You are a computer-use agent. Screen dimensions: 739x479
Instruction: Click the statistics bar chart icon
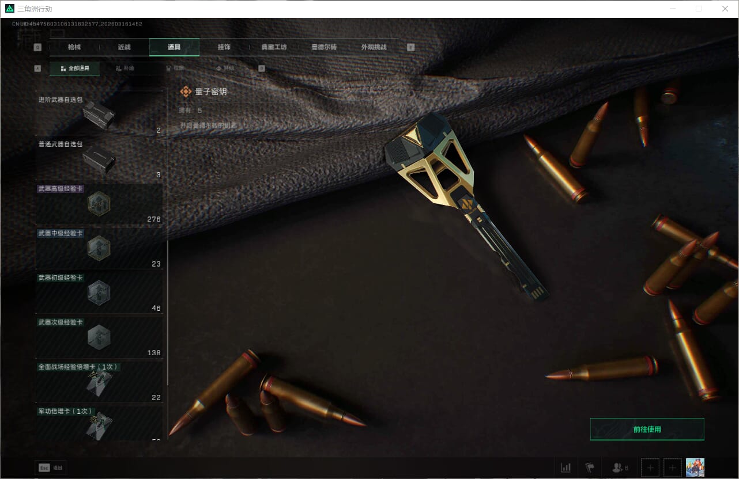[566, 467]
